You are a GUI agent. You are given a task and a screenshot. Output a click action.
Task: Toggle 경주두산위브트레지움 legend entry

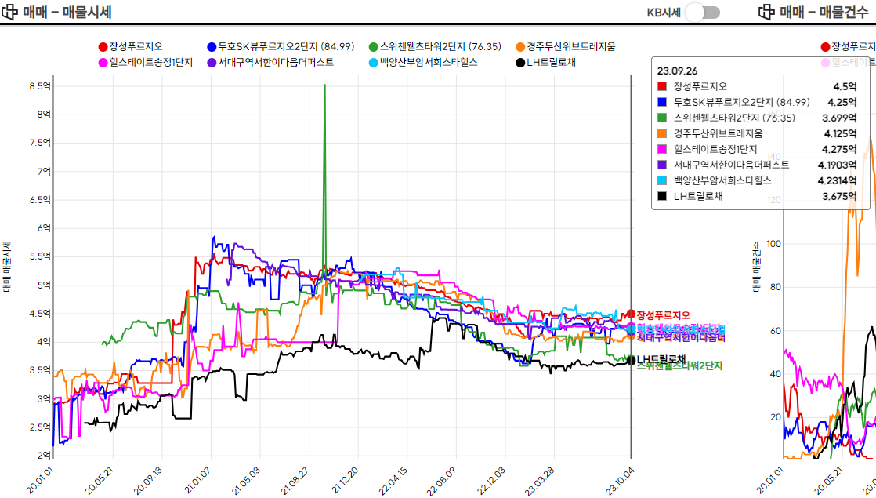tap(566, 47)
